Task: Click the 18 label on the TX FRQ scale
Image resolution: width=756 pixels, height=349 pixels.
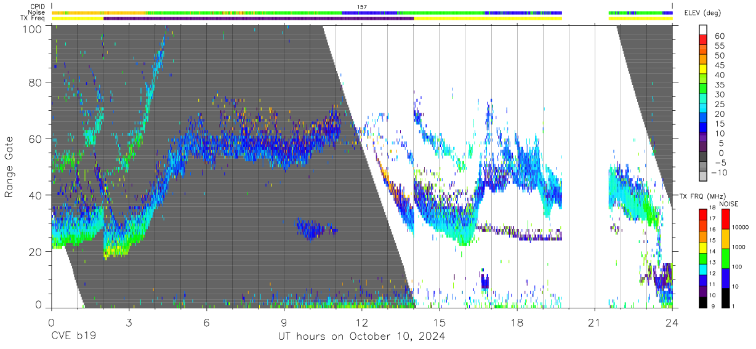Action: 712,209
